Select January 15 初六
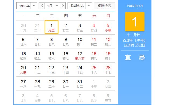This screenshot has width=175, height=105. click(x=52, y=55)
